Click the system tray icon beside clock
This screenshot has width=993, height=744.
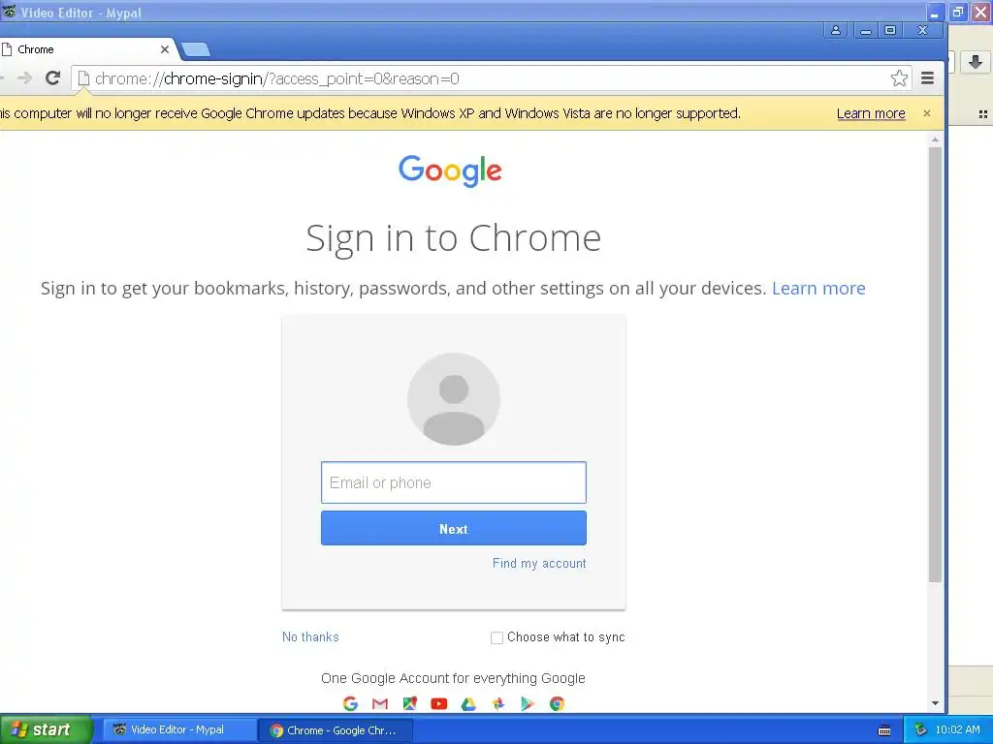(920, 729)
